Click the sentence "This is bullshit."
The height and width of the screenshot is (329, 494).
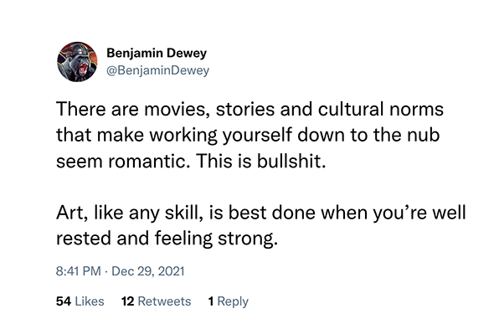tap(261, 161)
